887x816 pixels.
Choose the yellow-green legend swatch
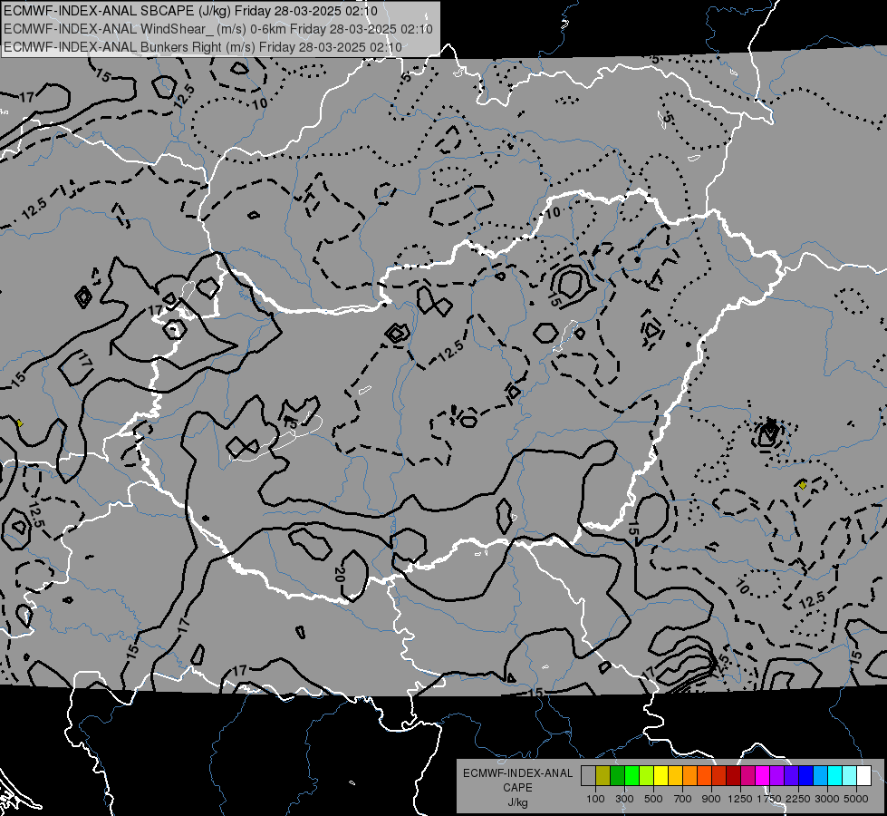coord(647,775)
